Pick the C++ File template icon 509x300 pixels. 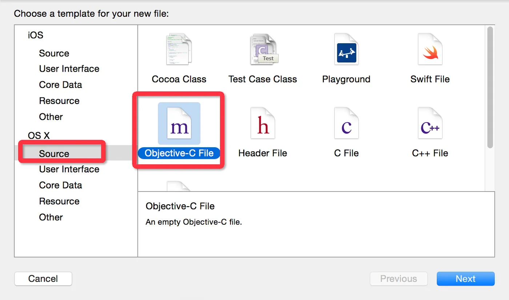coord(430,124)
